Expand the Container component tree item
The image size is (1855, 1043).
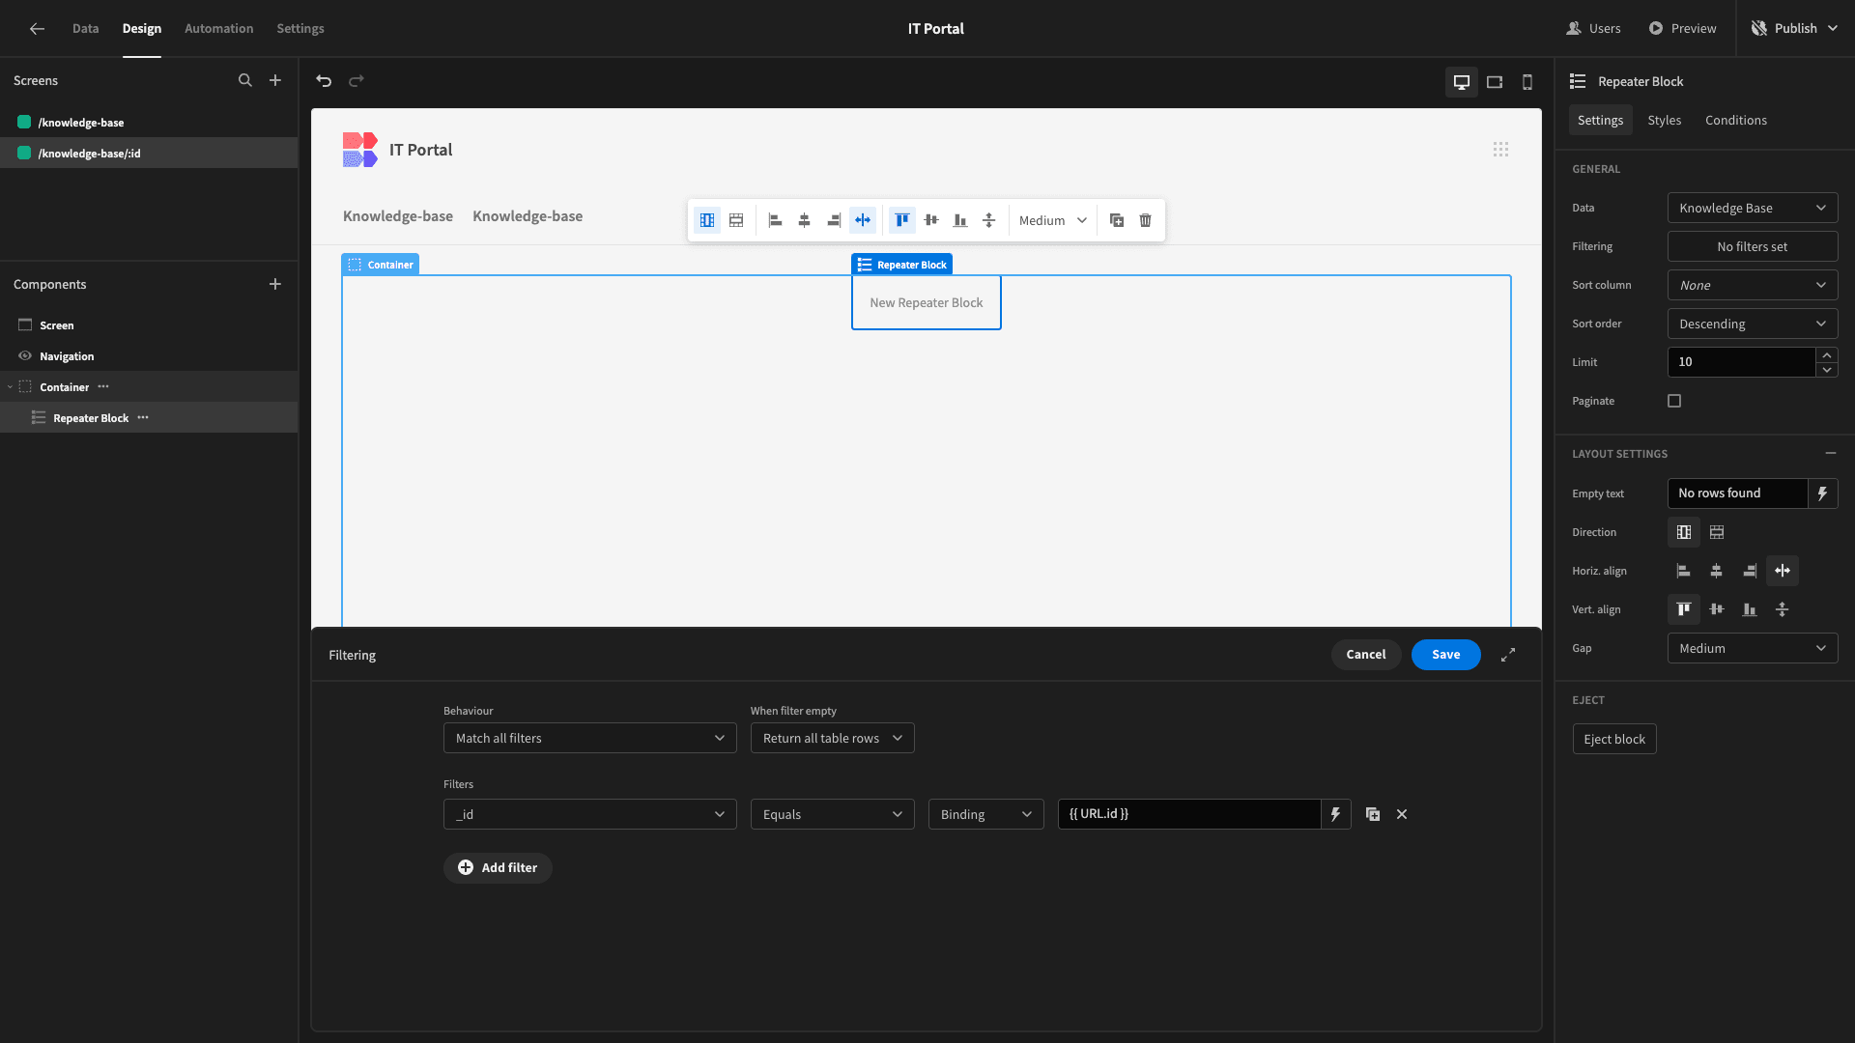tap(11, 387)
